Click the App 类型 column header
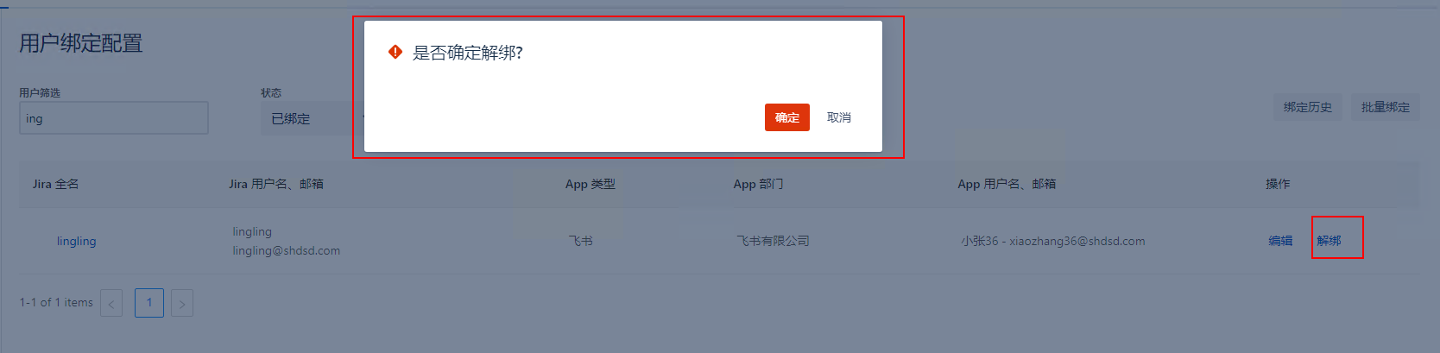1440x353 pixels. [x=590, y=184]
